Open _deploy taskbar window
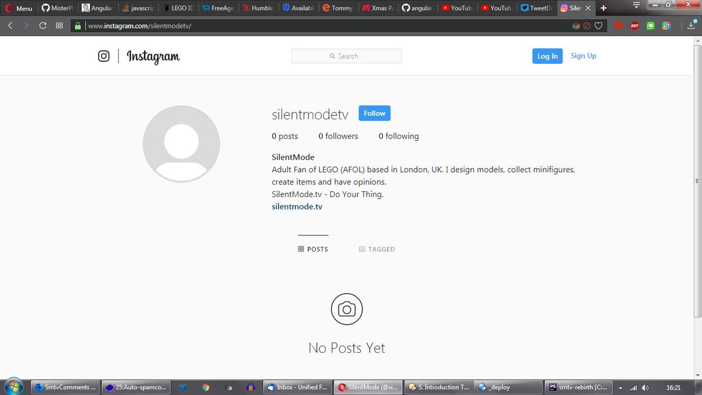The width and height of the screenshot is (702, 395). coord(508,387)
